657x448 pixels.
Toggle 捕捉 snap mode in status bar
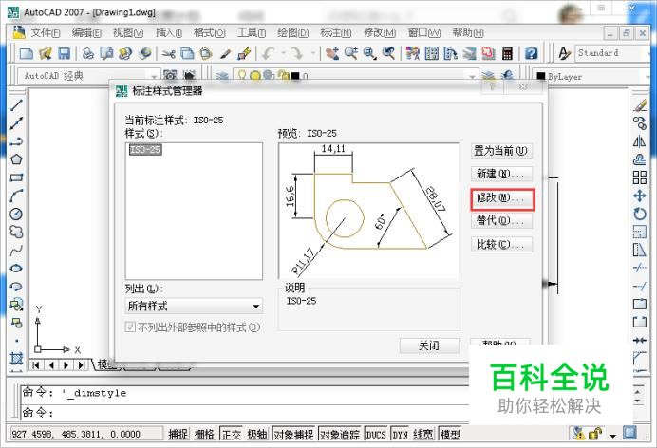tap(178, 434)
